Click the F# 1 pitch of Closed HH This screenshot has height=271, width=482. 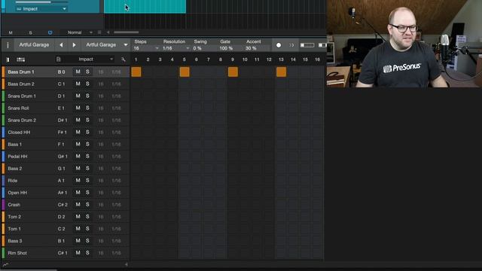pos(62,132)
